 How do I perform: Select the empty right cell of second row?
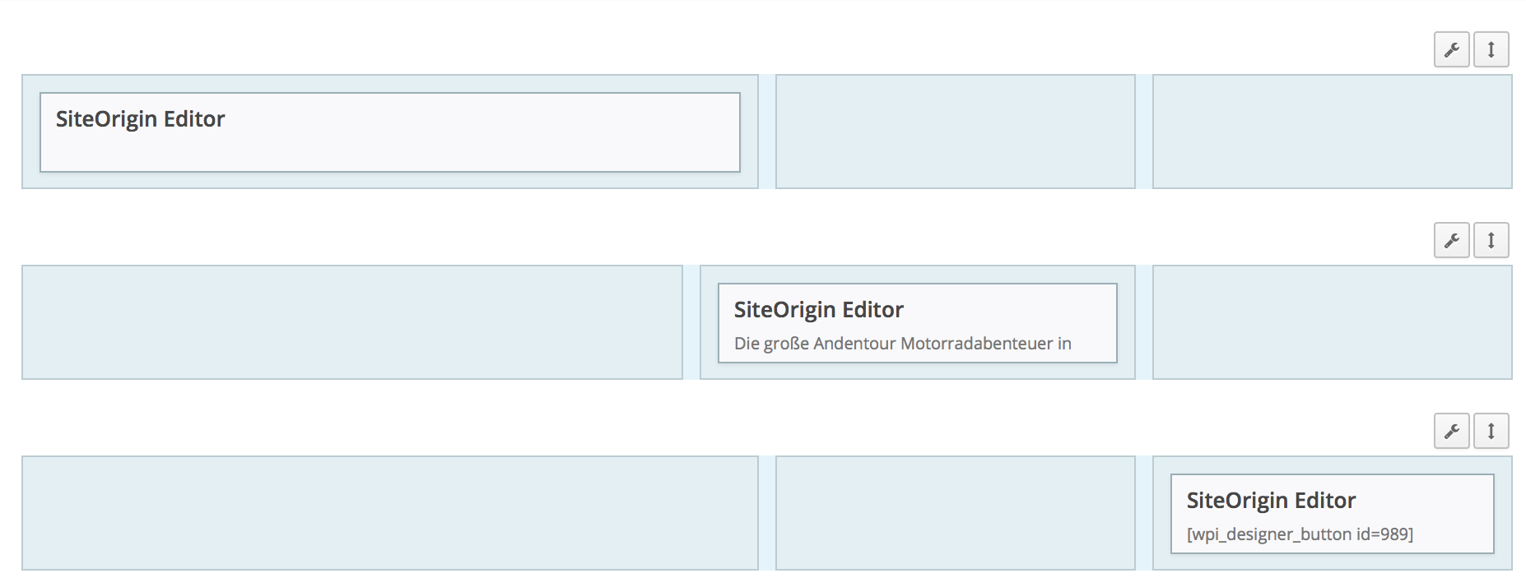tap(1332, 322)
